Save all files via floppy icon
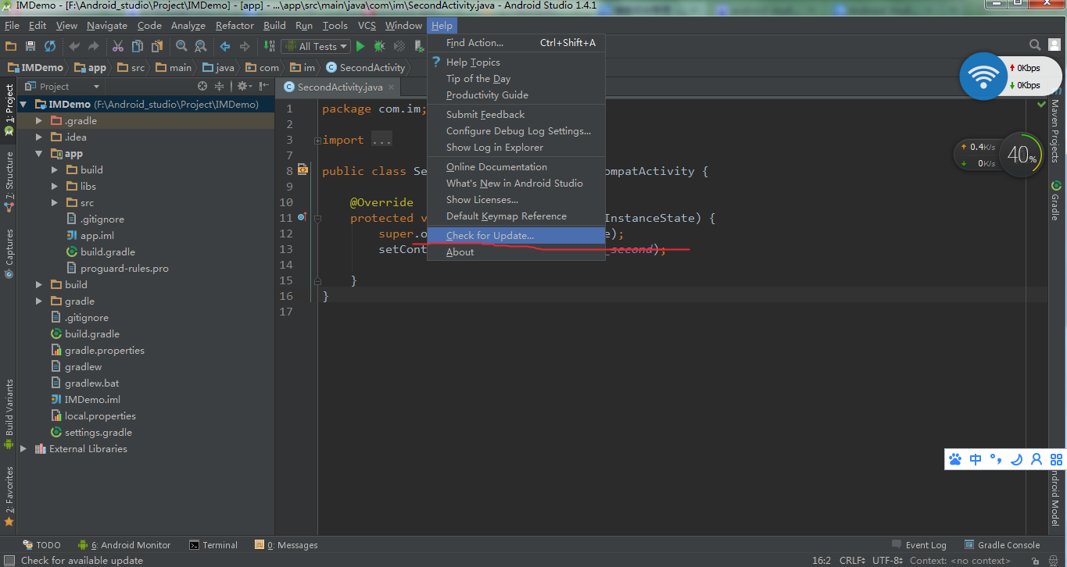This screenshot has height=567, width=1067. pos(30,47)
